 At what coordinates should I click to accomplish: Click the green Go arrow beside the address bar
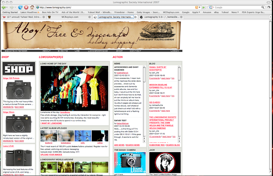coord(203,7)
